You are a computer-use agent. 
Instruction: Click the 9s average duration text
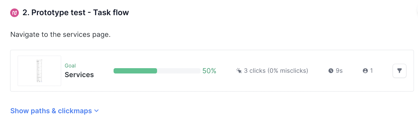339,71
